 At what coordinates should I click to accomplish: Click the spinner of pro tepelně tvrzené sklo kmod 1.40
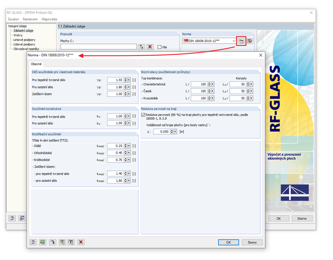(125, 173)
